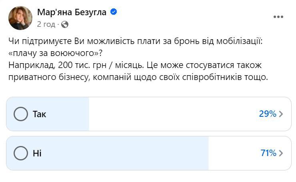Expand voters list via chevron beside 29%

pos(281,114)
